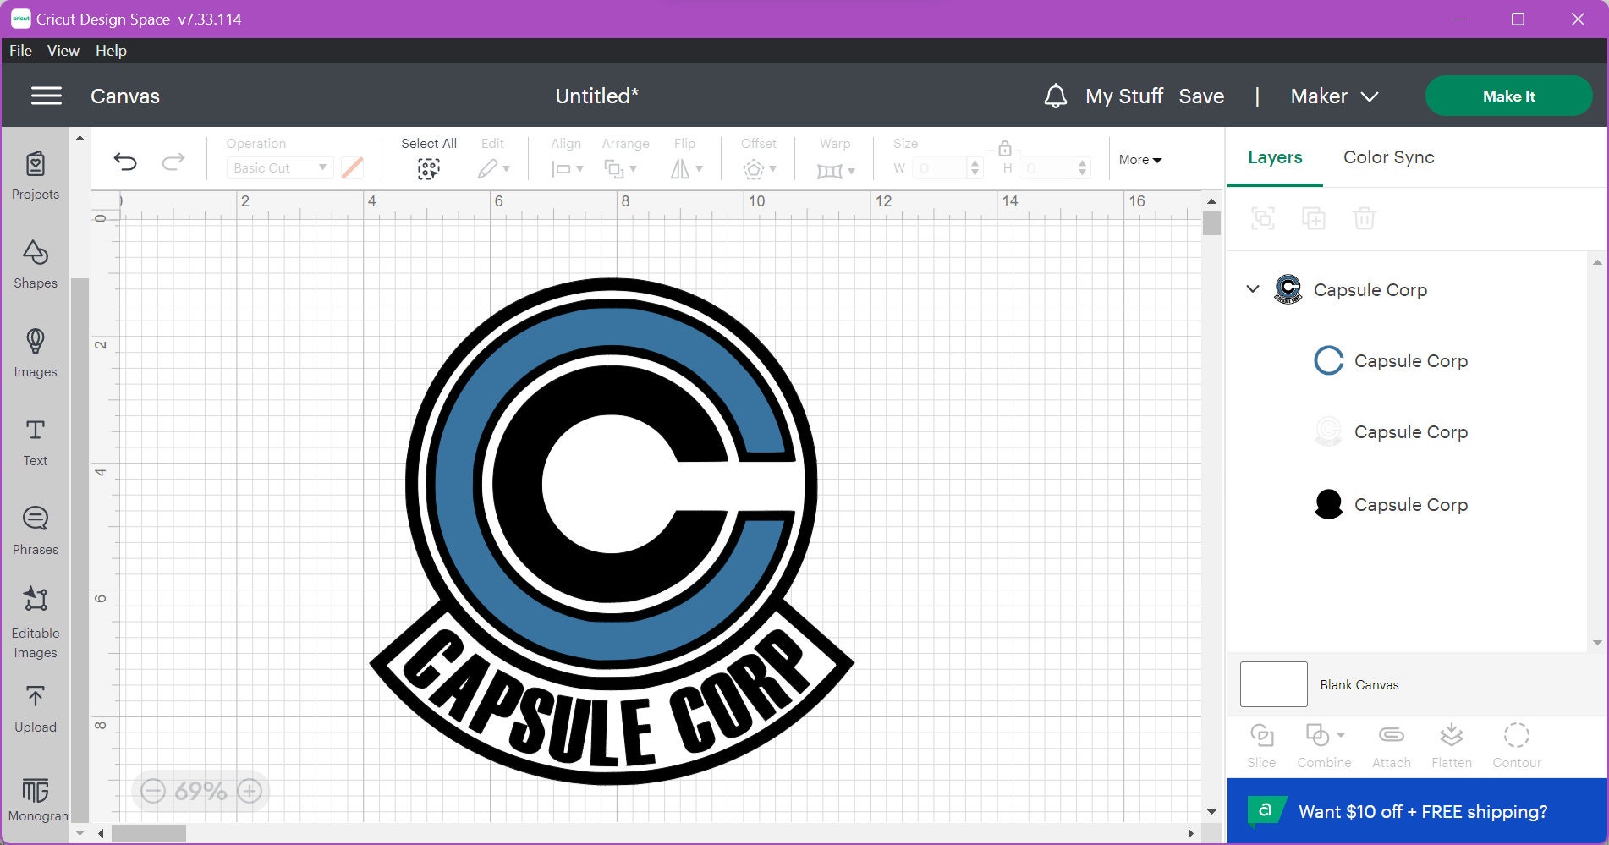Collapse the Capsule Corp layer group

[x=1253, y=289]
